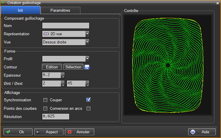Click the Nom text field
221x138 pixels.
66,26
